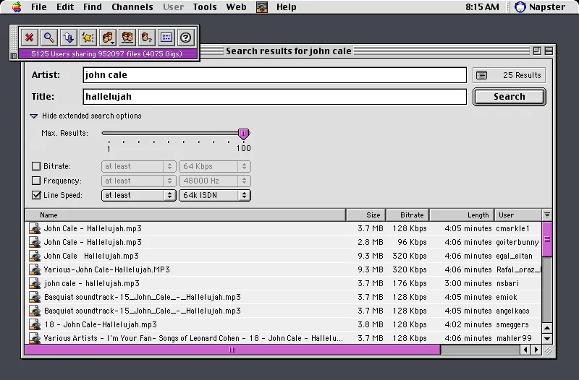
Task: Open the Channels menu
Action: pyautogui.click(x=132, y=7)
